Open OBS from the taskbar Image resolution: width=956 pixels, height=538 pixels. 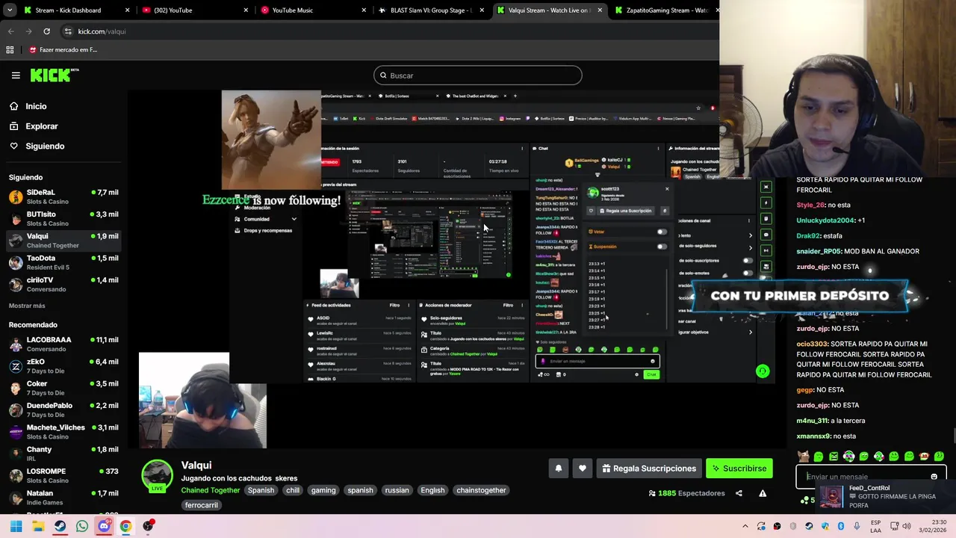148,526
